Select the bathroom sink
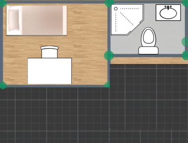 (168, 13)
